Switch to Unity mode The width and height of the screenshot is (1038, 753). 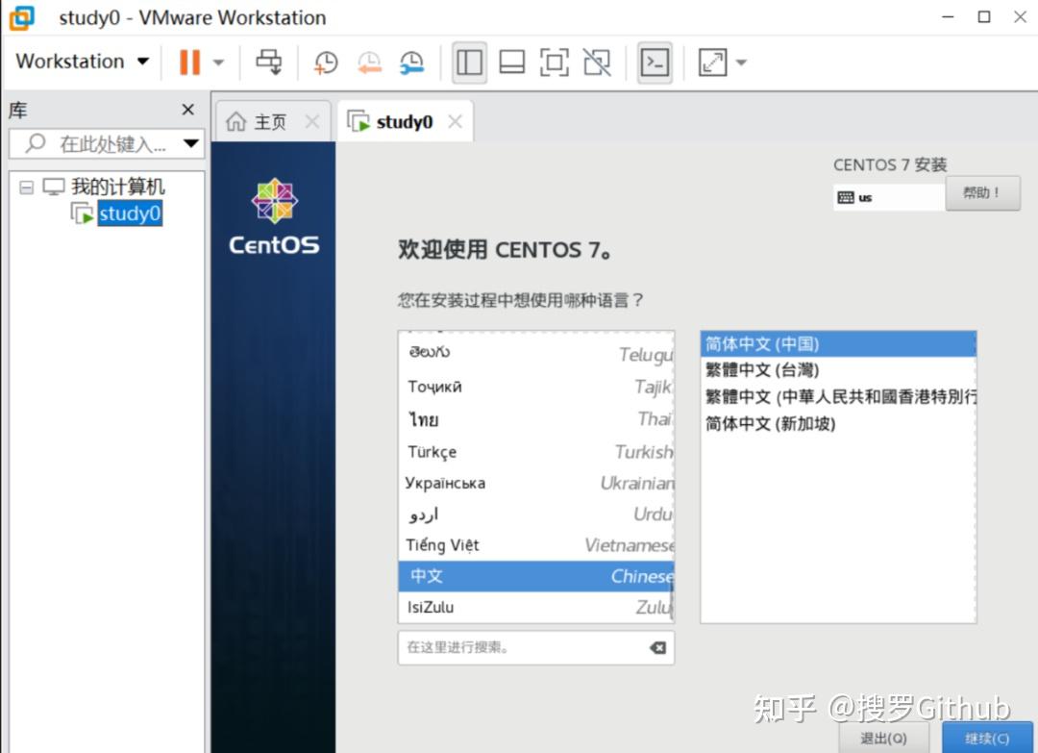click(597, 63)
